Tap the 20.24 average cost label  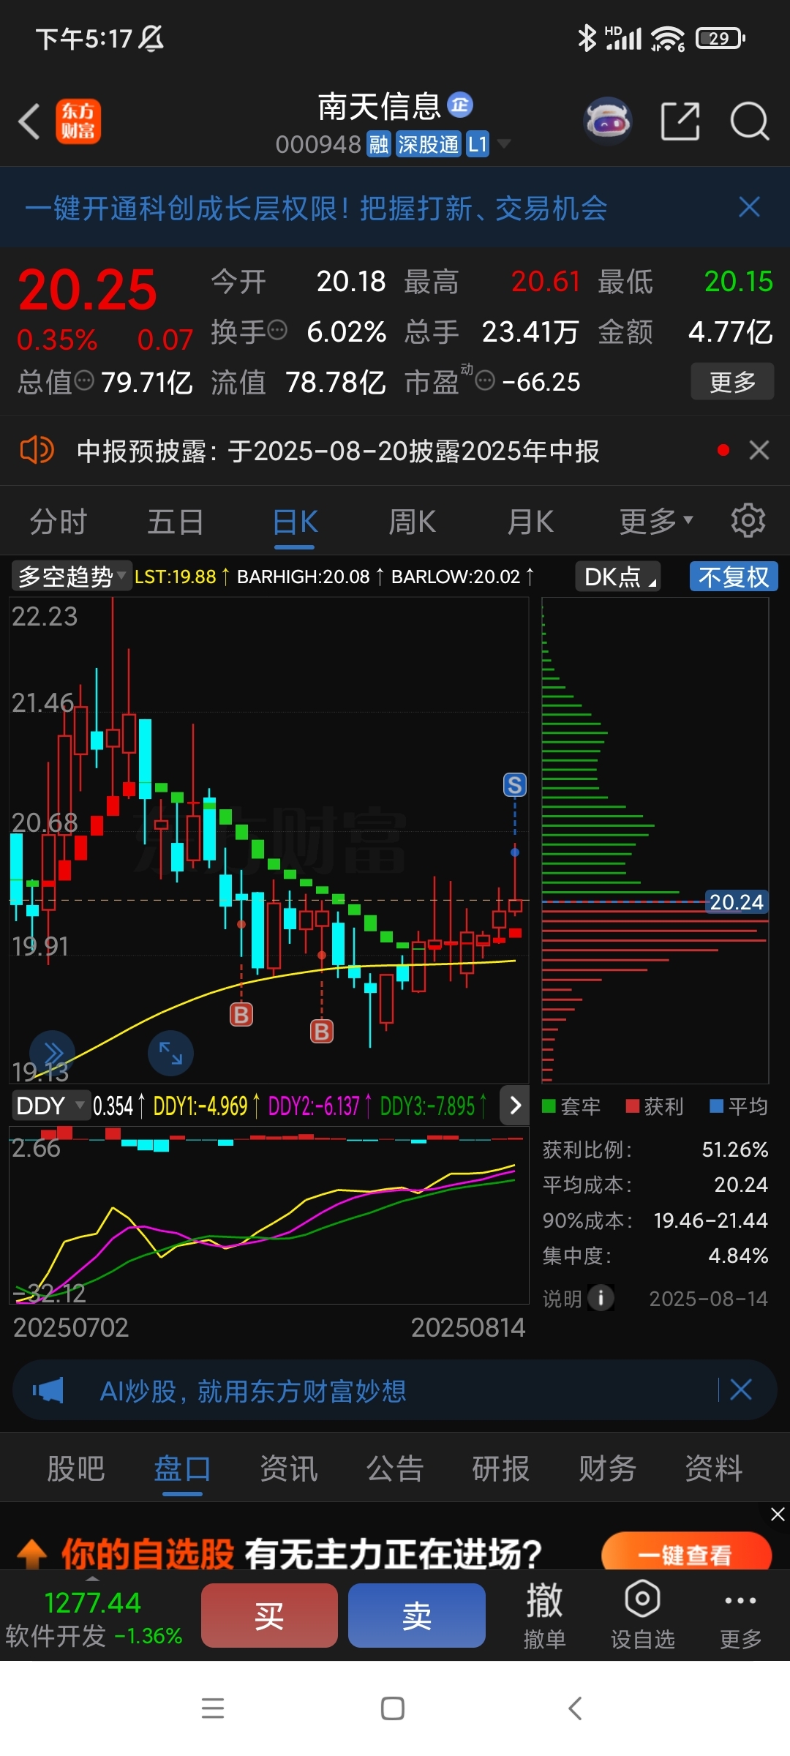737,901
